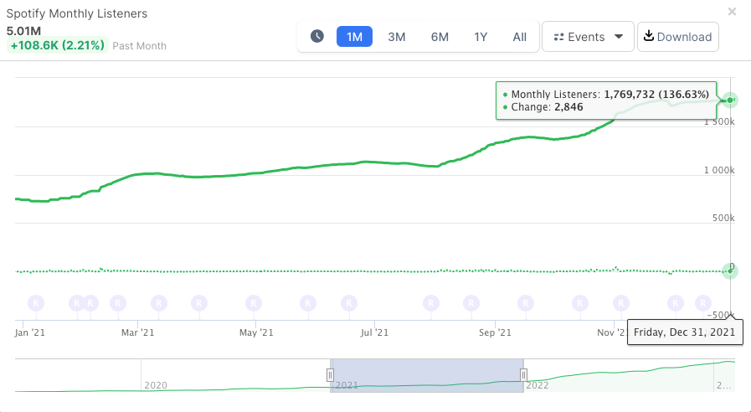Grab the right navigator range handle

click(523, 374)
